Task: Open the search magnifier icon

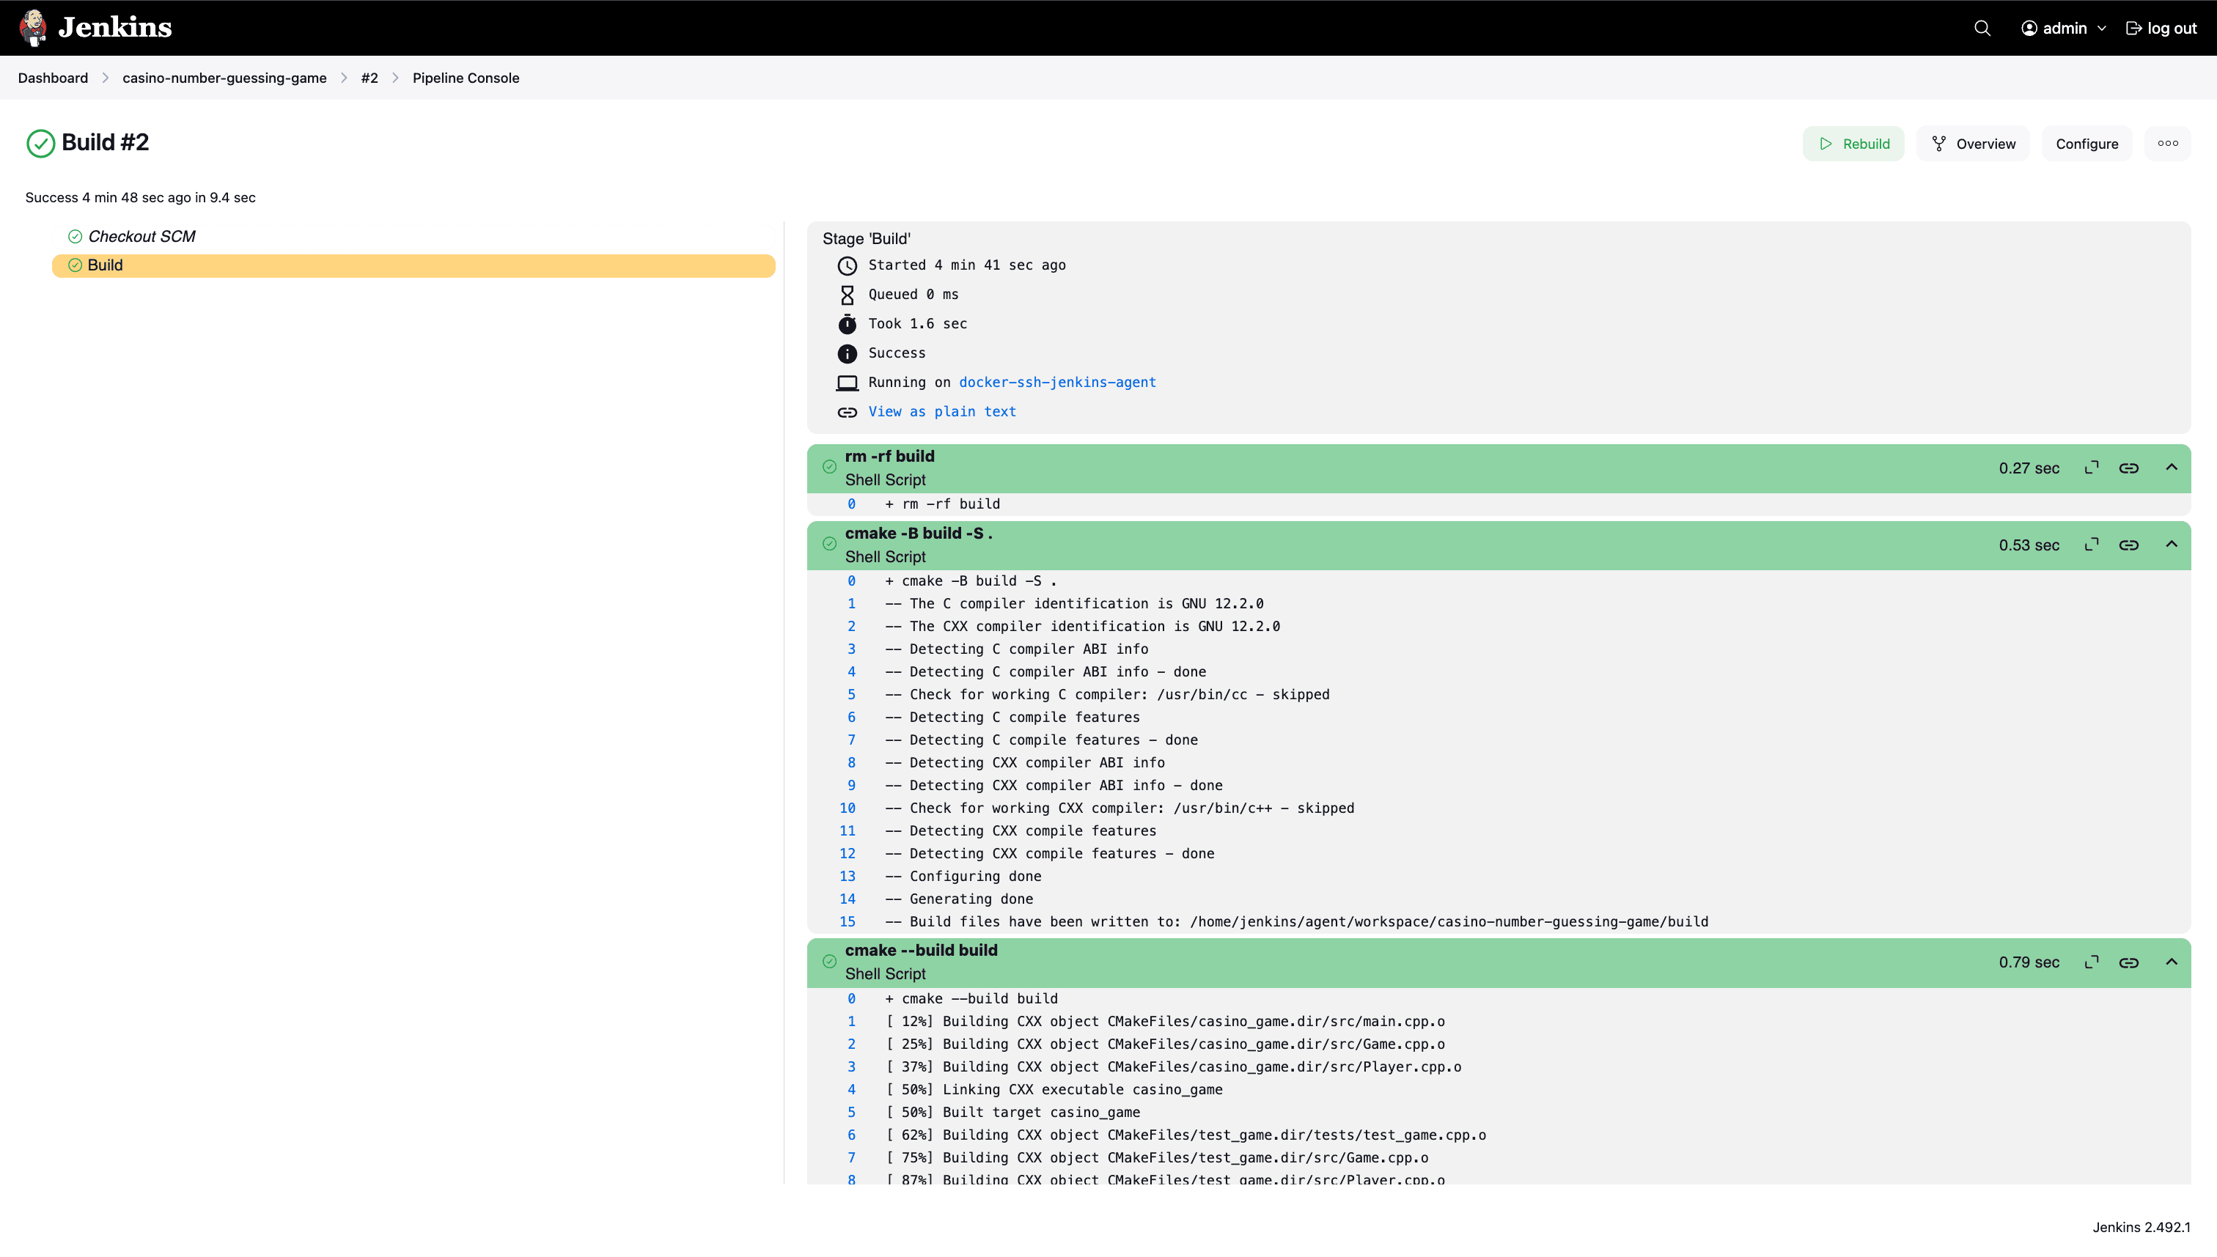Action: 1982,29
